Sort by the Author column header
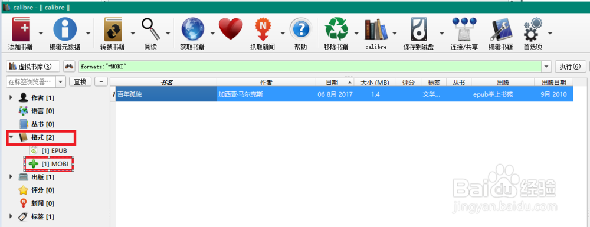 266,83
